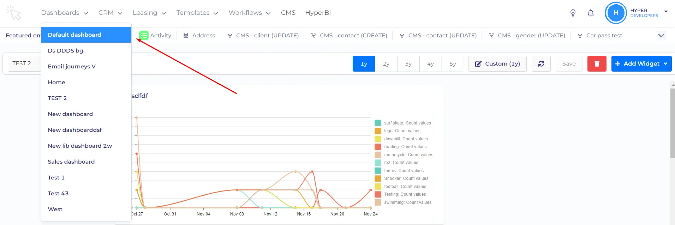675x225 pixels.
Task: Click the Save button
Action: coord(569,63)
